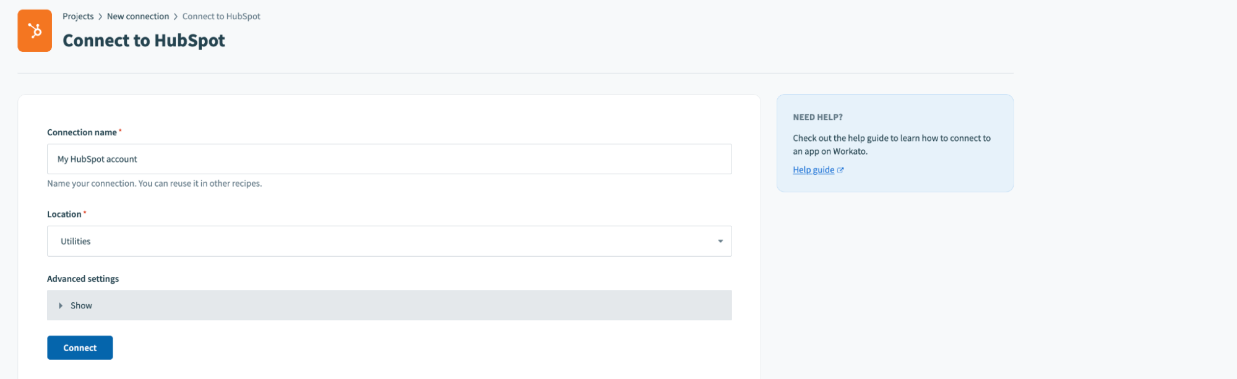
Task: Go to New connection breadcrumb
Action: point(138,17)
